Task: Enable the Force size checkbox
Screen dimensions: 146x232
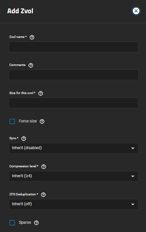Action: [x=12, y=121]
